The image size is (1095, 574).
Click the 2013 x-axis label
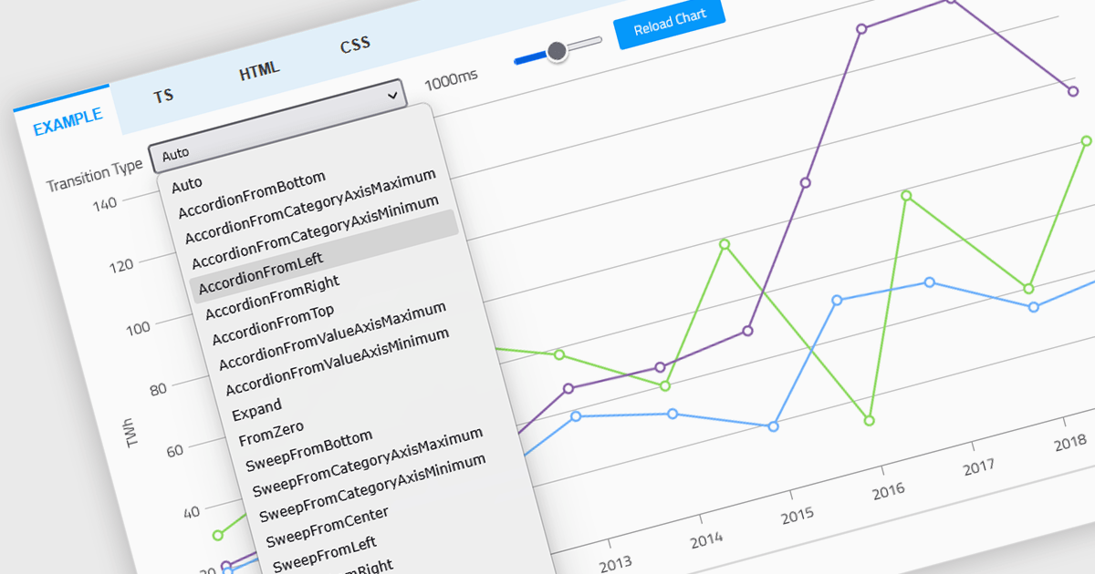[616, 562]
